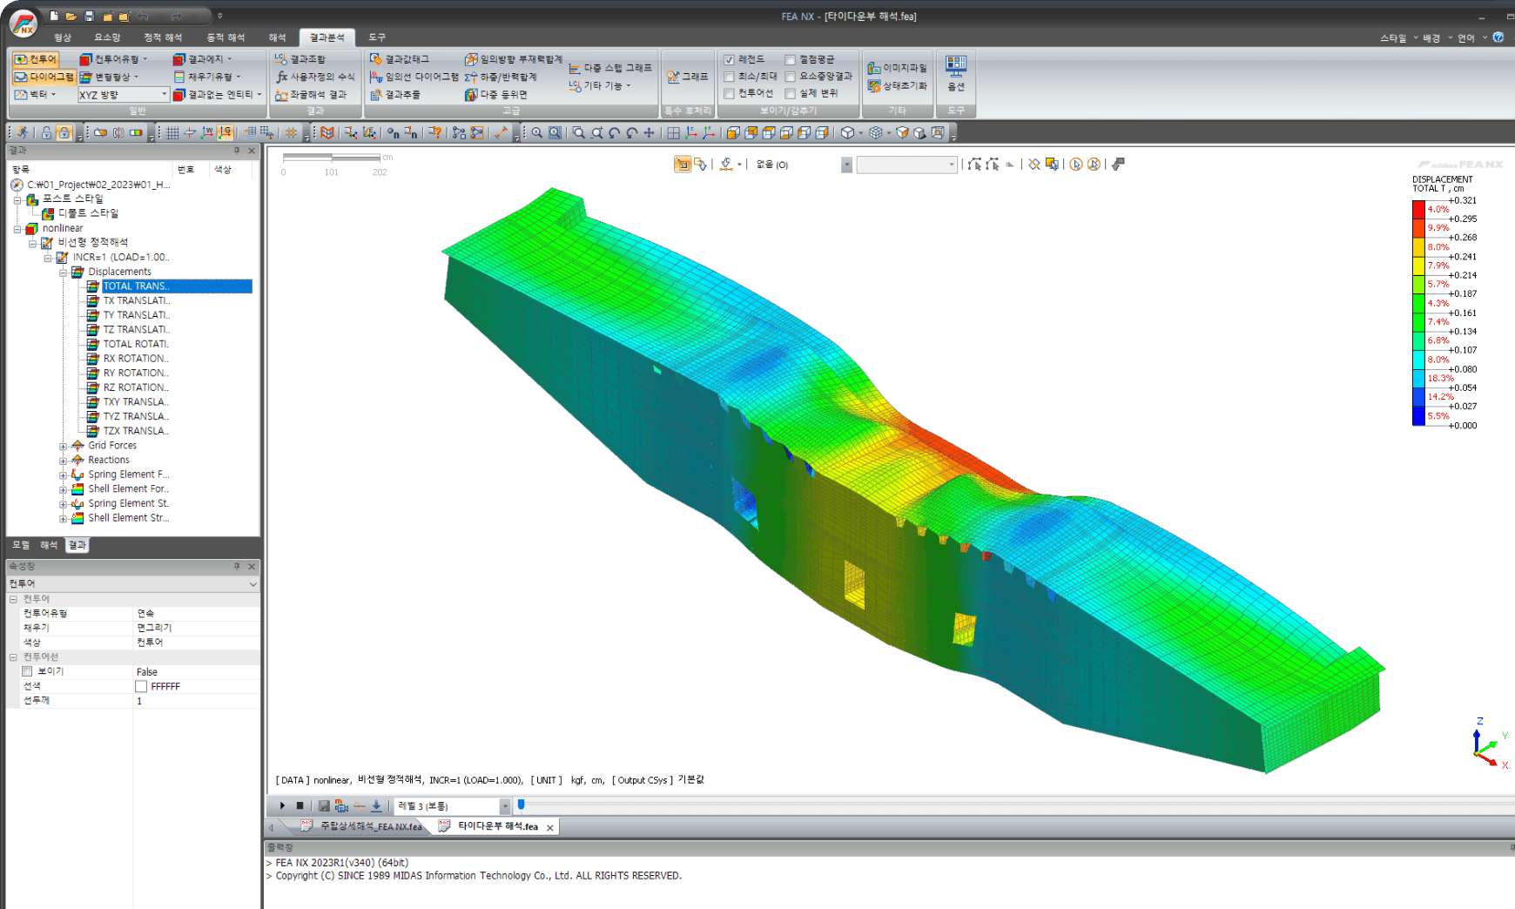Switch to the 정적 해석 ribbon tab
1515x909 pixels.
point(163,37)
